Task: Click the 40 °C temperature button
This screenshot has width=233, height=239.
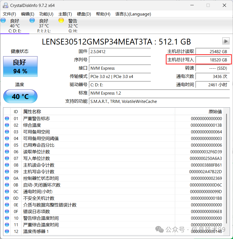Action: point(20,97)
